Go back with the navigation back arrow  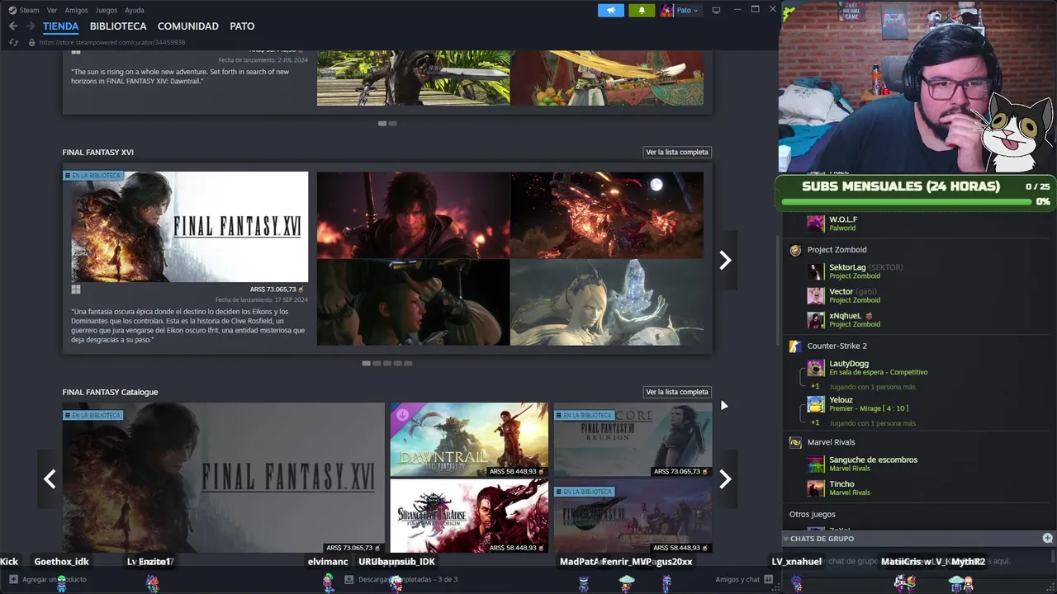coord(13,26)
